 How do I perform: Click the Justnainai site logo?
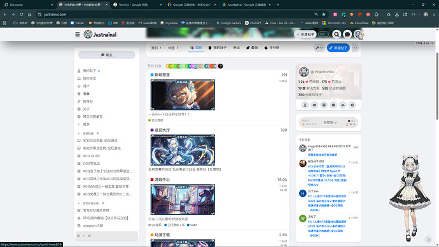coord(100,34)
